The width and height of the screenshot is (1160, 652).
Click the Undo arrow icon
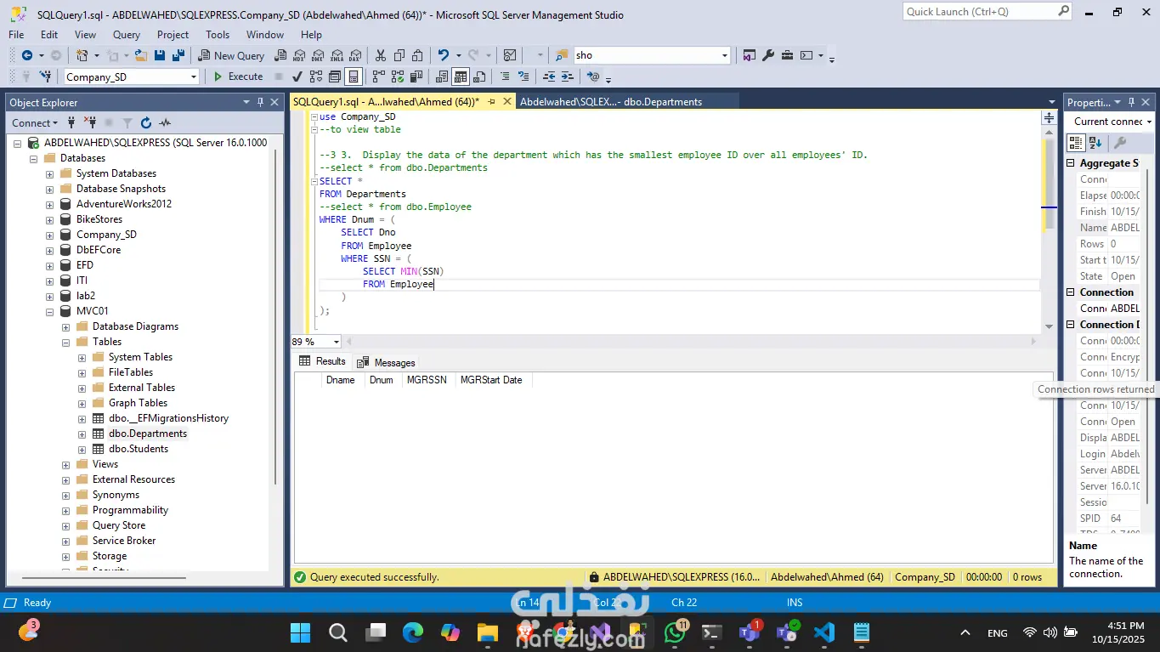[443, 55]
